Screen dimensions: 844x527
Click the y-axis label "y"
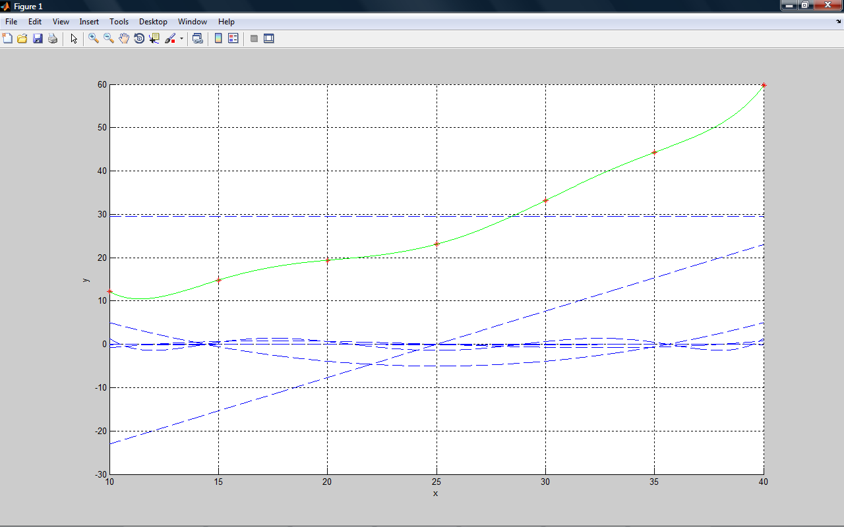tap(86, 279)
